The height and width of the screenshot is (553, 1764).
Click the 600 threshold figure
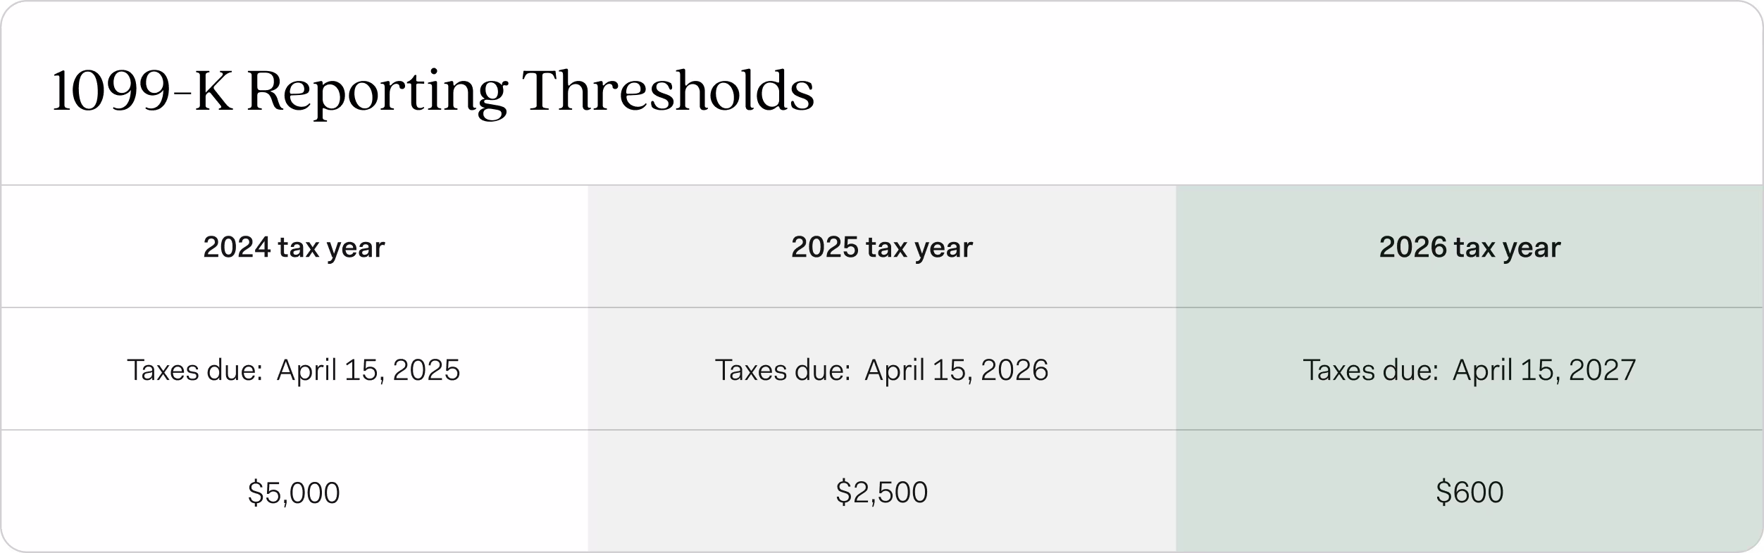click(x=1478, y=492)
